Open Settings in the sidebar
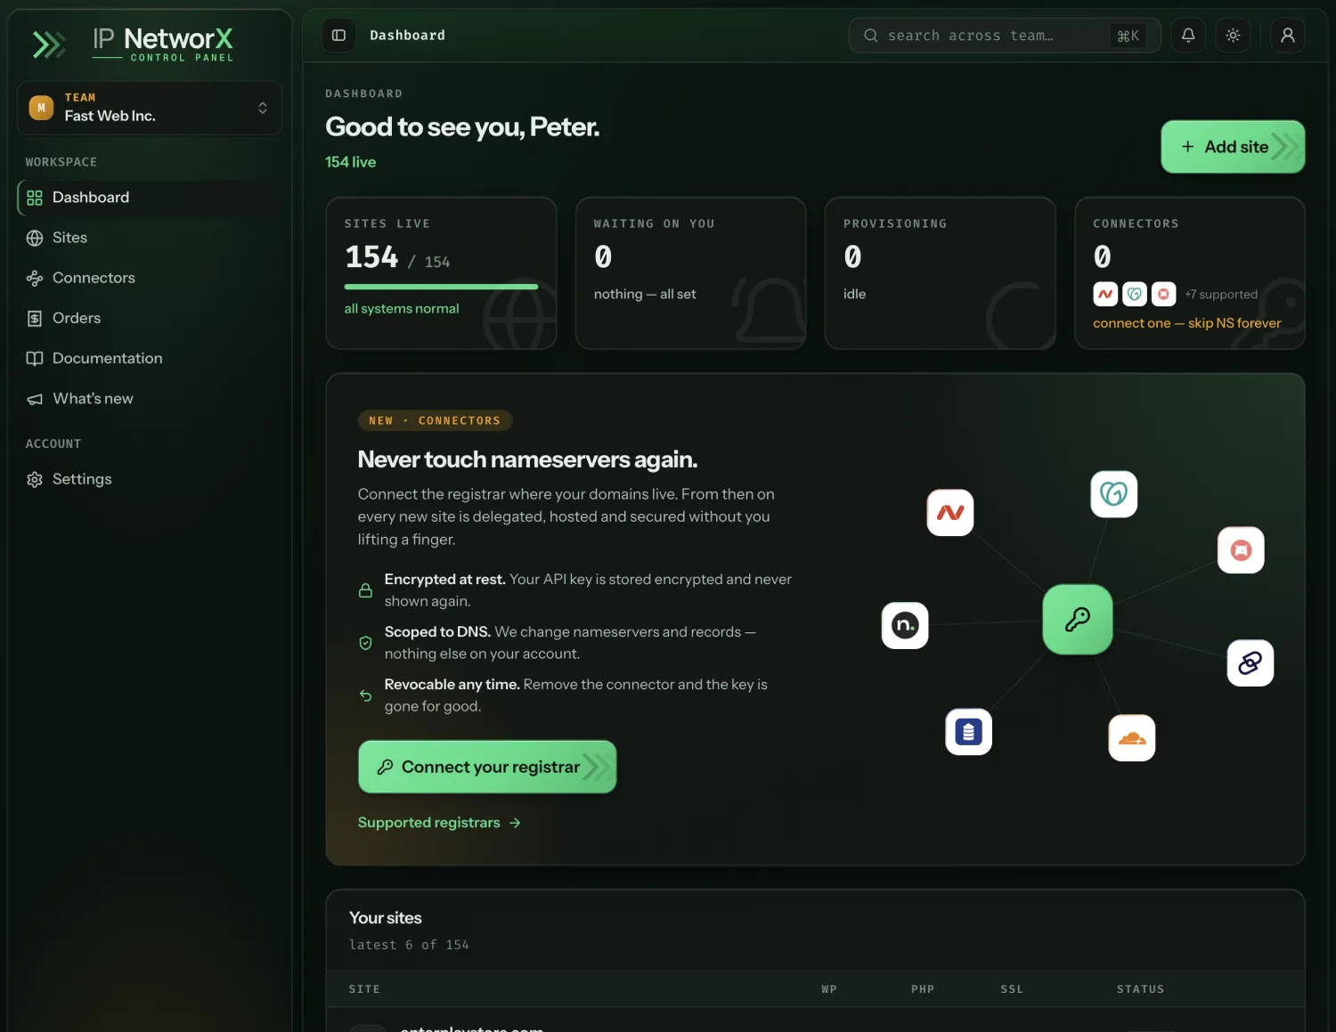 coord(150,479)
